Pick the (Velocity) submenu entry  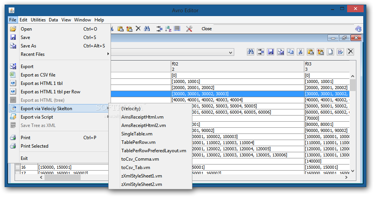[x=150, y=109]
